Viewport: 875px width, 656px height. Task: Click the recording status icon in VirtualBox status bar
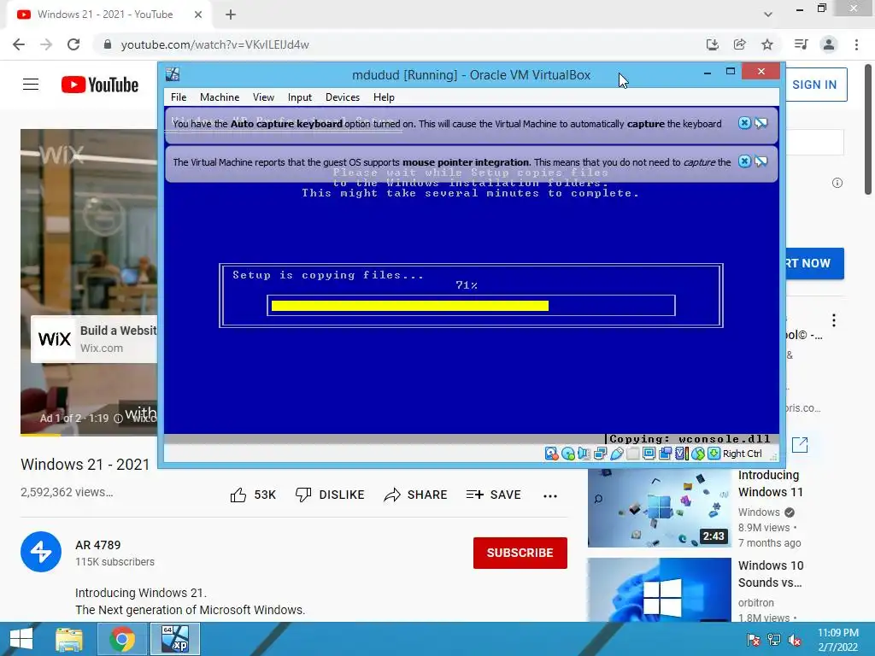(x=665, y=454)
